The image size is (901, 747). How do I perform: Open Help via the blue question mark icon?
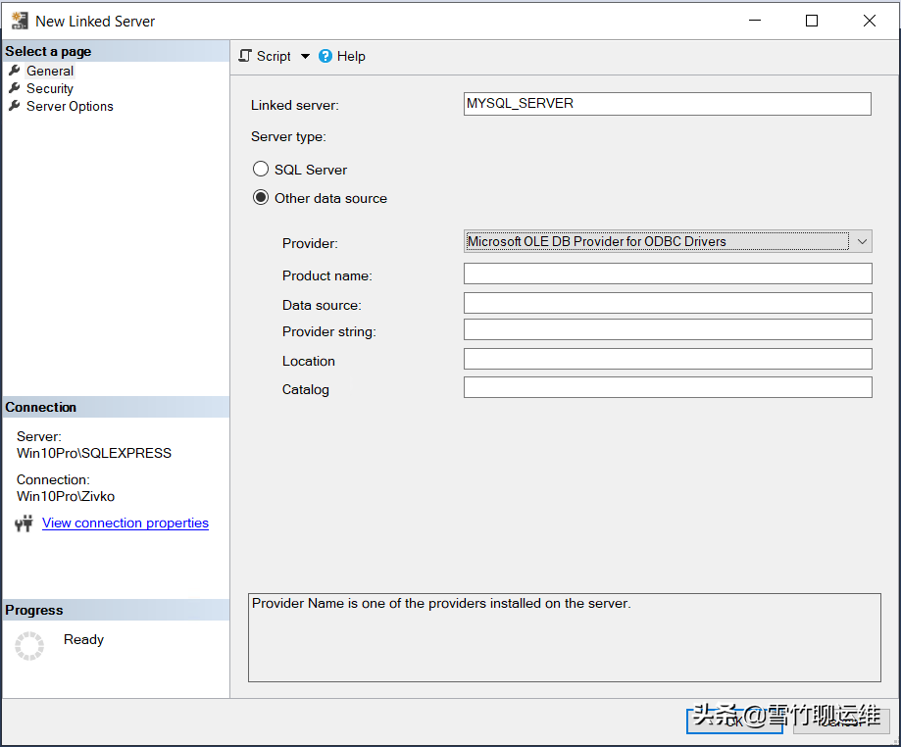[x=324, y=56]
